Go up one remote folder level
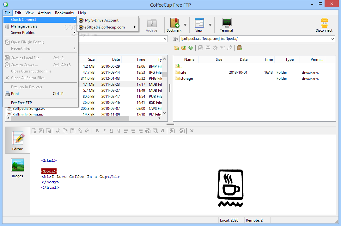 (x=184, y=48)
